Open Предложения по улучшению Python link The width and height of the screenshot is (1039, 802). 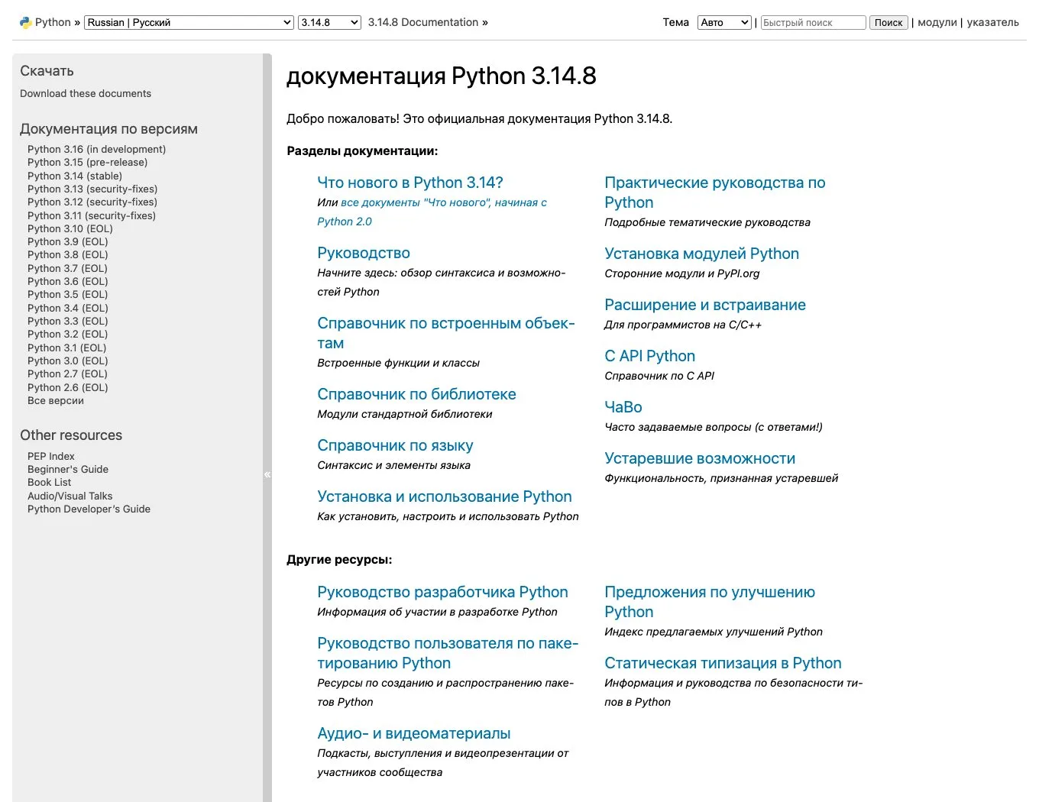click(710, 602)
